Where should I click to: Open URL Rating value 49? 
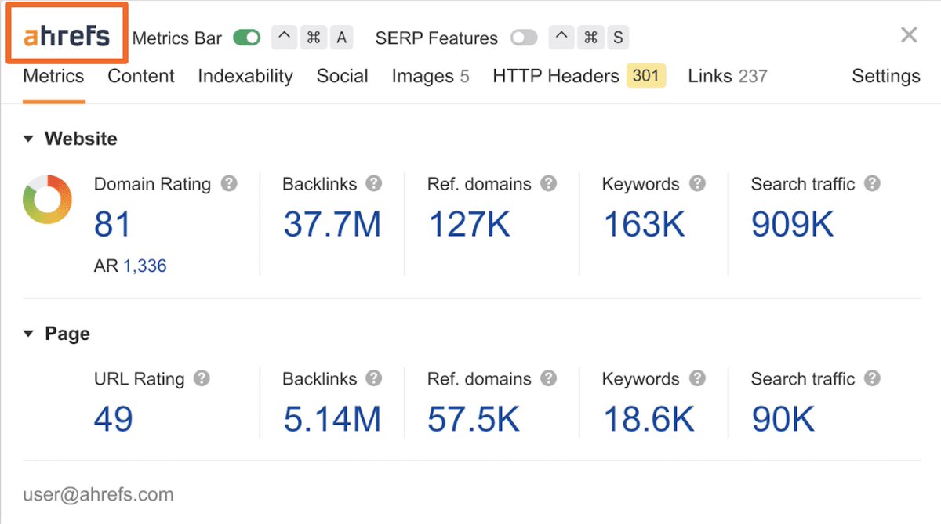pyautogui.click(x=114, y=420)
